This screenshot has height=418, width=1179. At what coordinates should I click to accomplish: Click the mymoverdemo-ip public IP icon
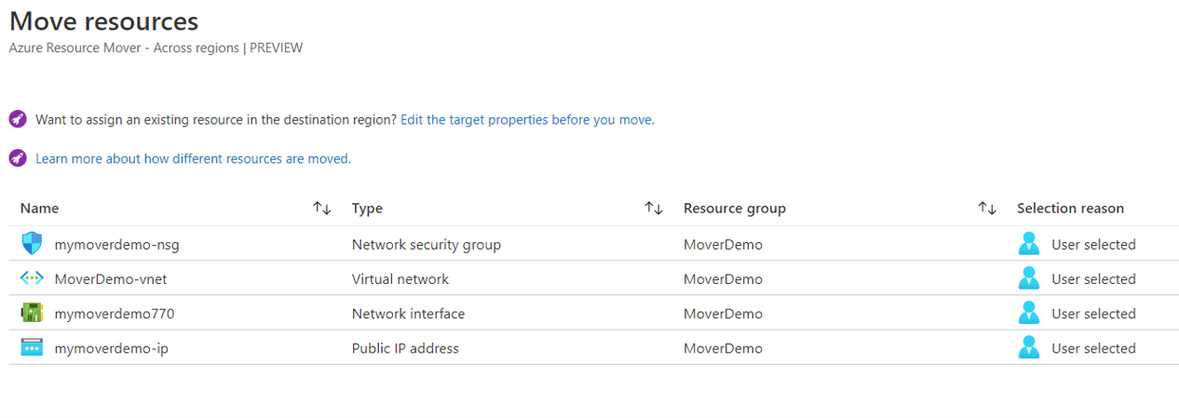pyautogui.click(x=32, y=348)
